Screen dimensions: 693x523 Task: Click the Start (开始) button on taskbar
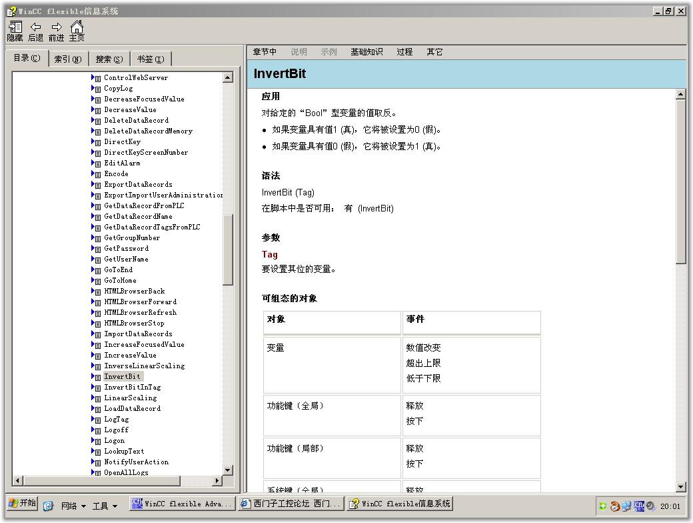click(22, 504)
